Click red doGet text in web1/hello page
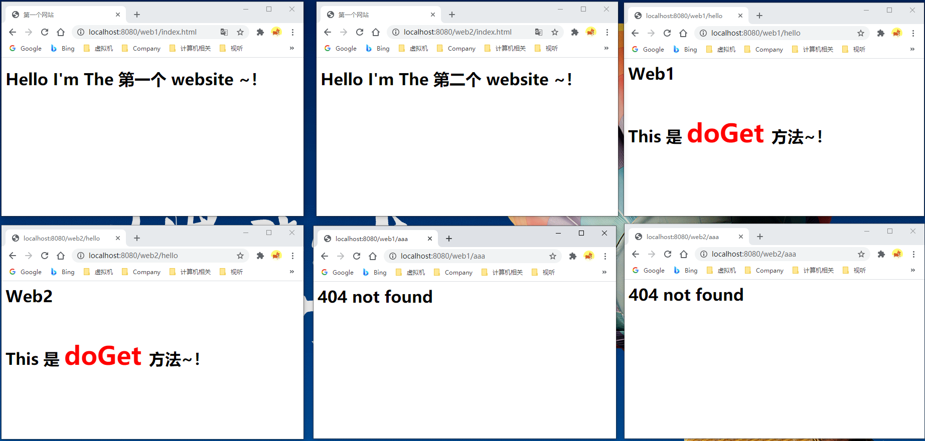 point(725,133)
